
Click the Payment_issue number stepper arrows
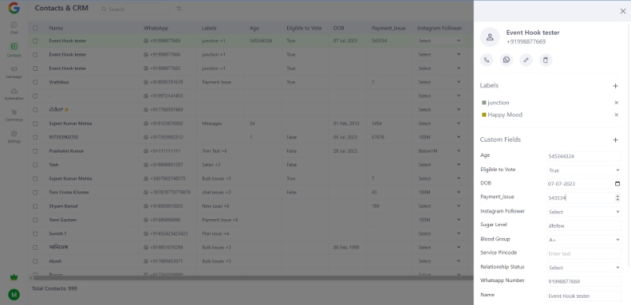click(x=618, y=198)
